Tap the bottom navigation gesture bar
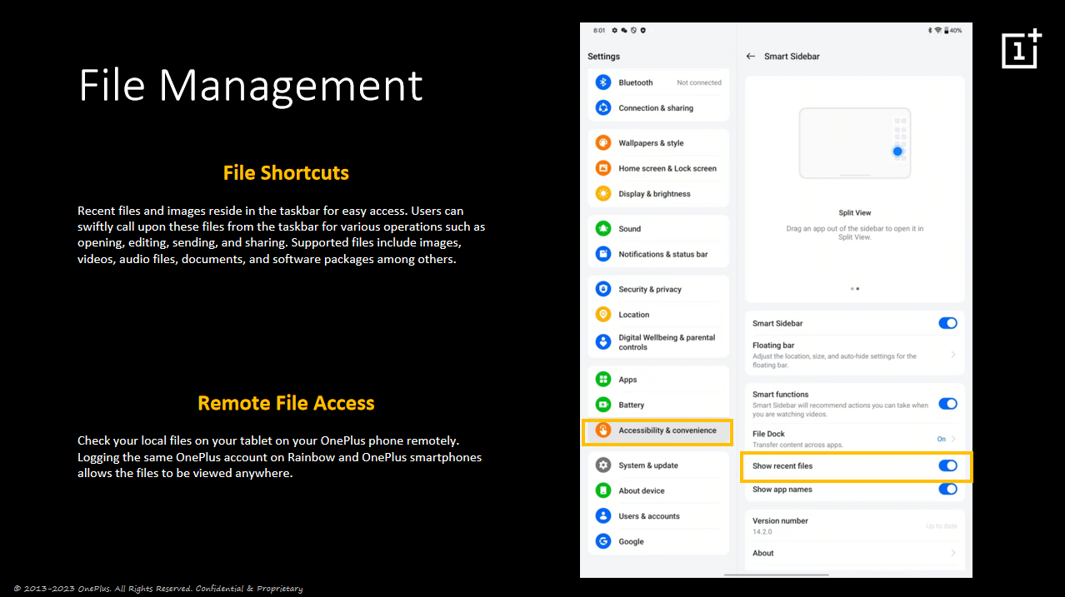Viewport: 1065px width, 597px height. (x=777, y=575)
